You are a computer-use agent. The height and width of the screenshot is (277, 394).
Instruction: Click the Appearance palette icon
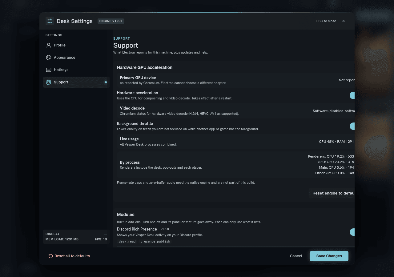[x=49, y=58]
